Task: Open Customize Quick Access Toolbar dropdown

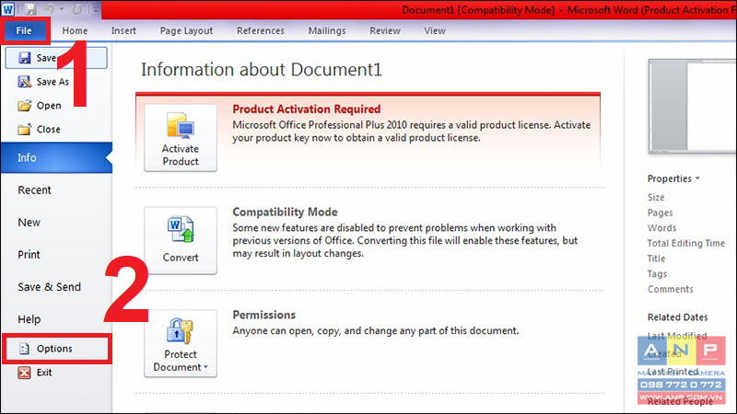Action: click(96, 9)
